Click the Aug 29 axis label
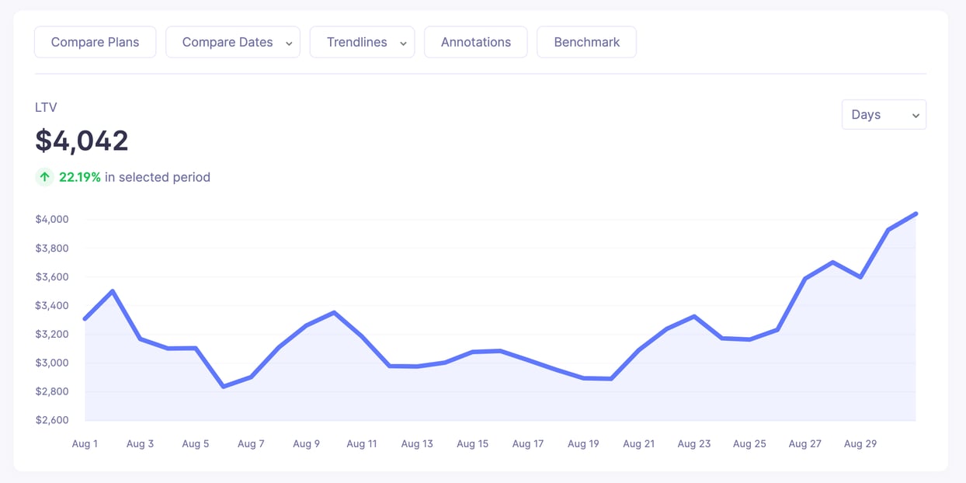The height and width of the screenshot is (483, 966). click(860, 443)
